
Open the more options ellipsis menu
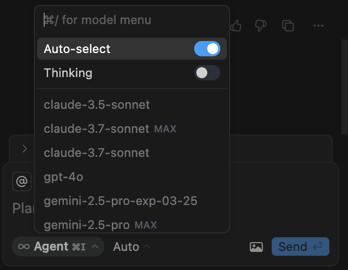click(x=319, y=25)
